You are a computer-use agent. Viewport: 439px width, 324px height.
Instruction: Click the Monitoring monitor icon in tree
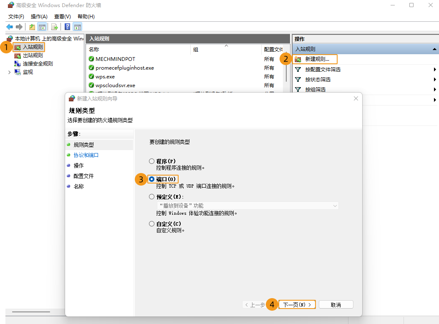[18, 72]
